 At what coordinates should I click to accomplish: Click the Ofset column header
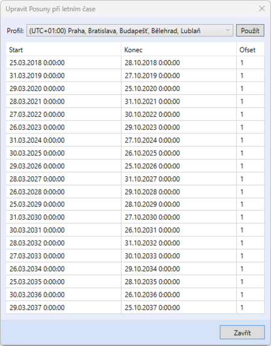tap(251, 50)
